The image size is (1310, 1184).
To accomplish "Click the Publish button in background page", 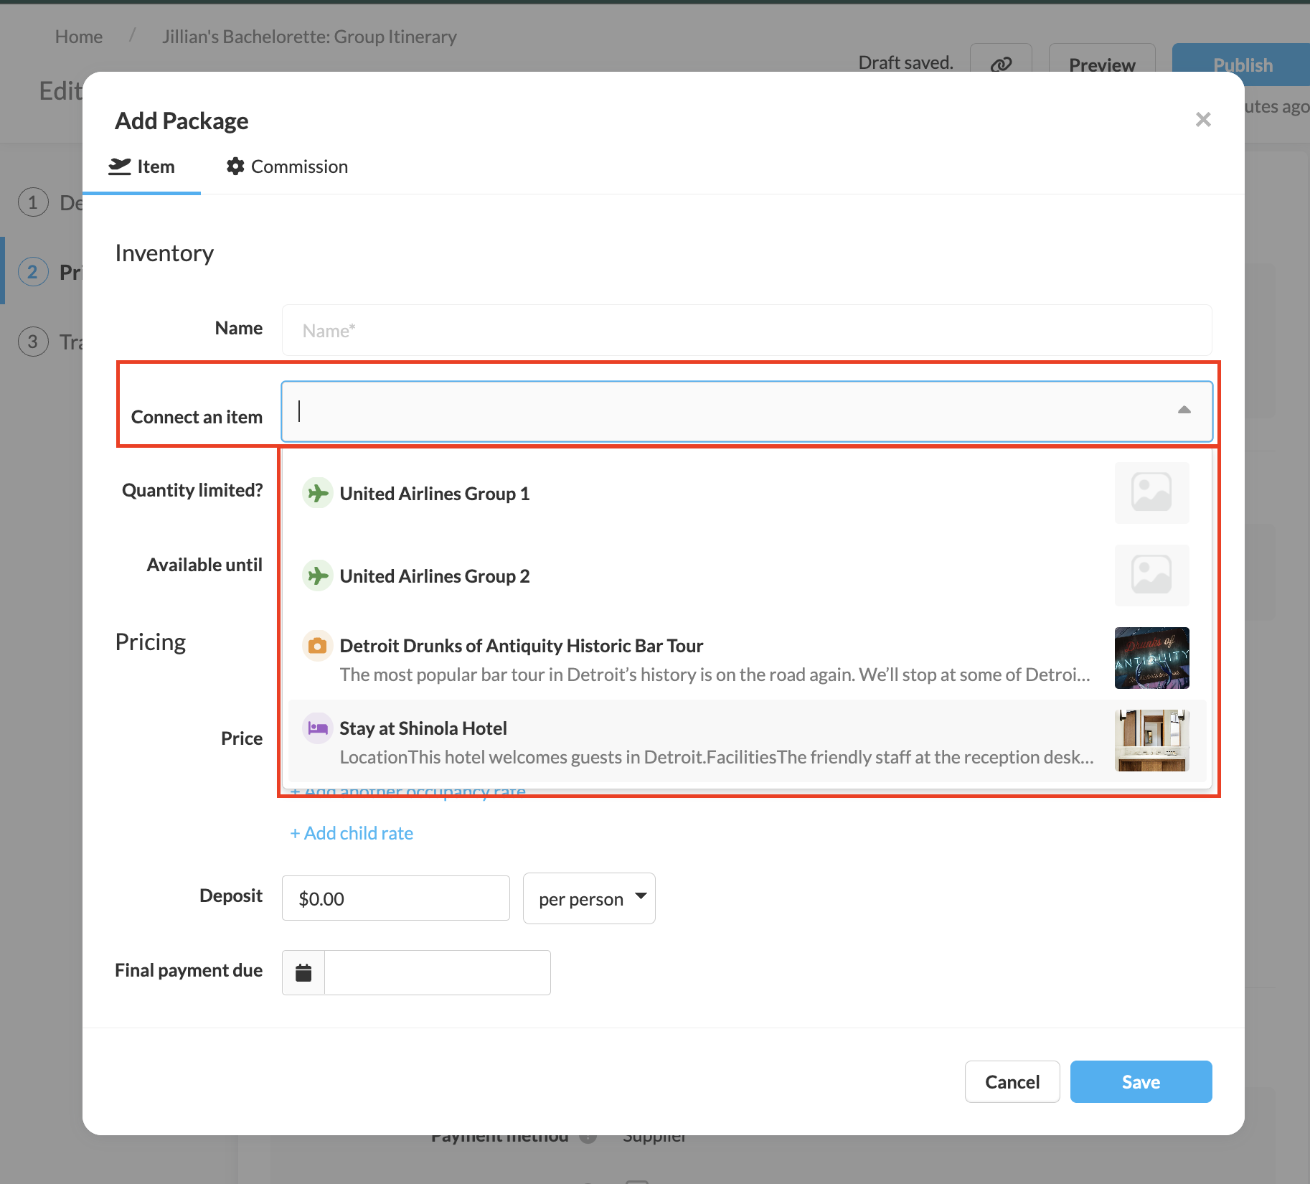I will [x=1243, y=65].
